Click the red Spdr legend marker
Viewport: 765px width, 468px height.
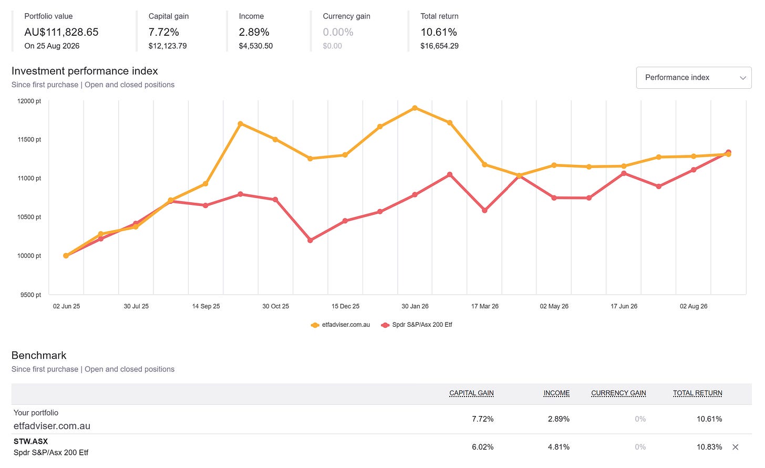pyautogui.click(x=385, y=325)
